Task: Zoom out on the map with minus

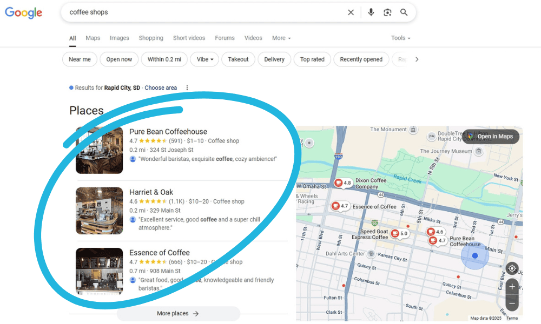Action: point(512,303)
